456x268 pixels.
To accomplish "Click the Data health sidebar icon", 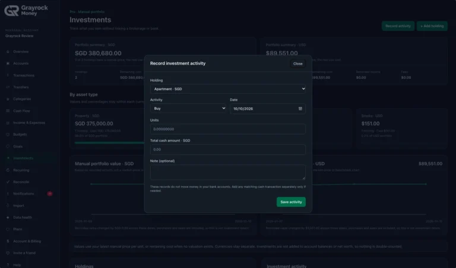I will point(8,218).
